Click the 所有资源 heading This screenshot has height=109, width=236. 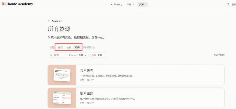[x=59, y=29]
